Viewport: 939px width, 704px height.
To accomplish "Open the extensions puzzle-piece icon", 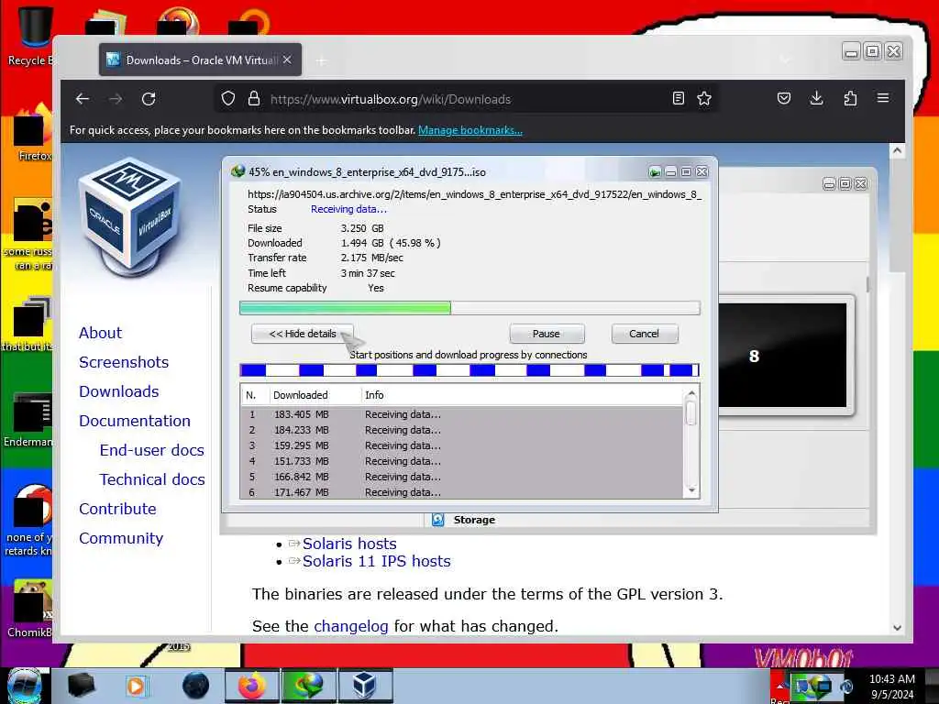I will click(x=850, y=99).
